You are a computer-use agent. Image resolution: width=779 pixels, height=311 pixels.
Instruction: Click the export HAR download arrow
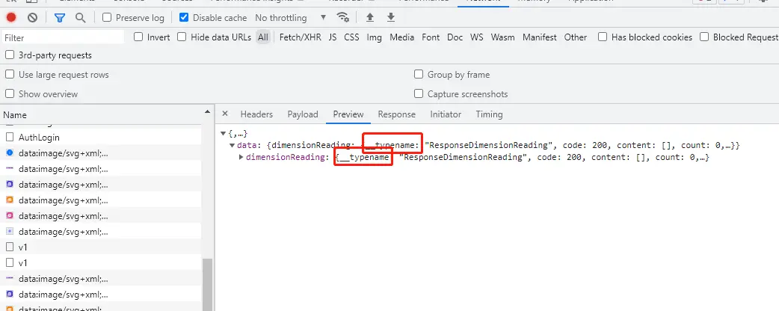point(390,17)
